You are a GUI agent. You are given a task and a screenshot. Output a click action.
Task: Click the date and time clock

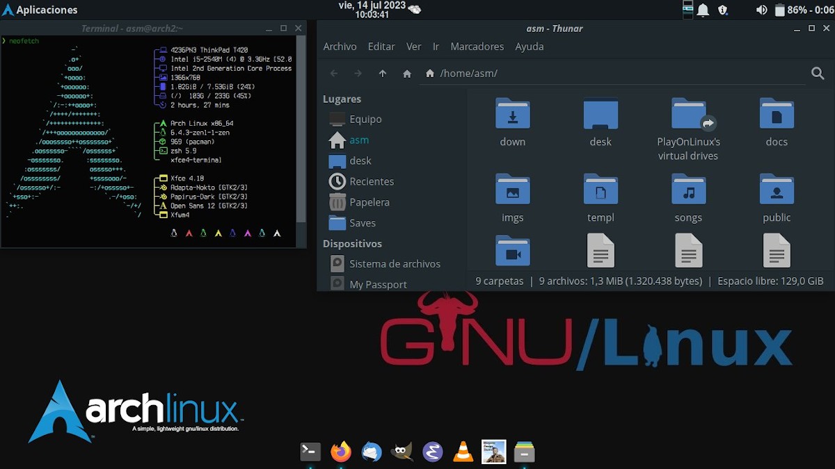click(372, 9)
